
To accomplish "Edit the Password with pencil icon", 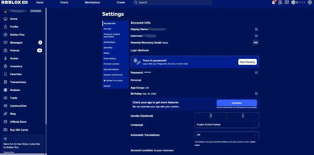I will click(x=256, y=73).
